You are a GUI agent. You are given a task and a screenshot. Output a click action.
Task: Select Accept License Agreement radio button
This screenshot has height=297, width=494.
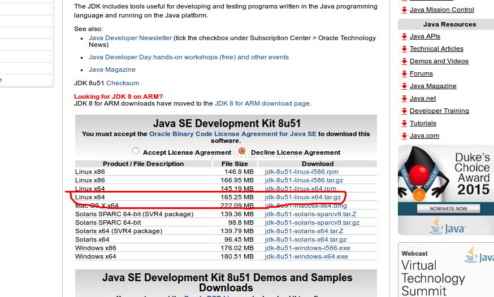click(136, 151)
